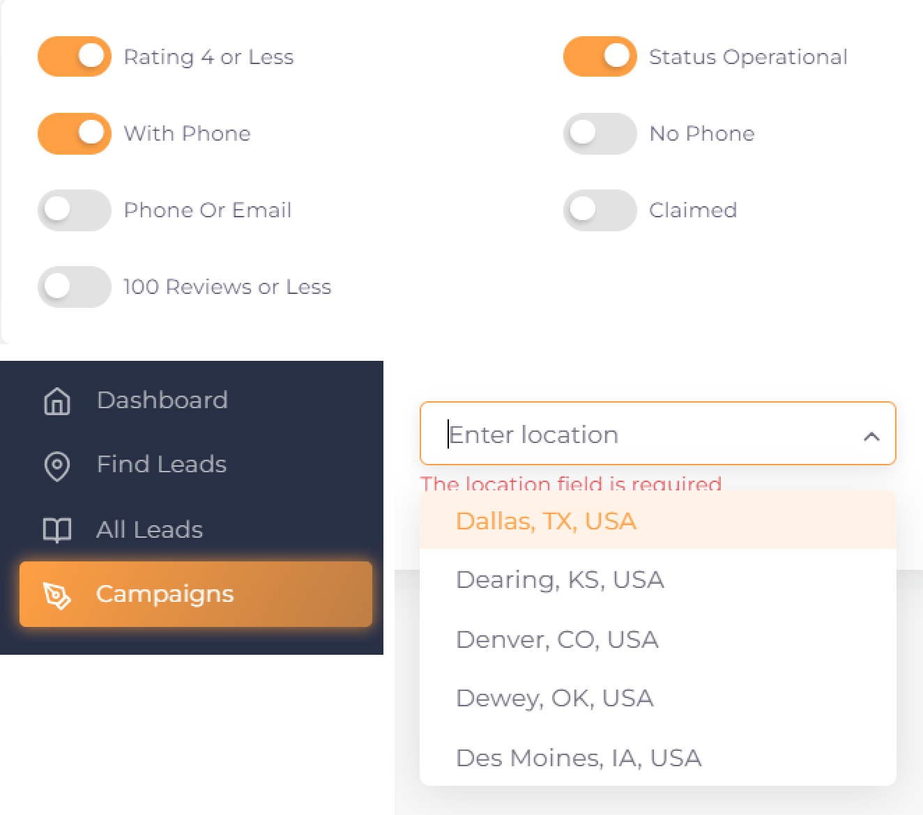923x815 pixels.
Task: Open the Dashboard menu item
Action: [x=162, y=401]
